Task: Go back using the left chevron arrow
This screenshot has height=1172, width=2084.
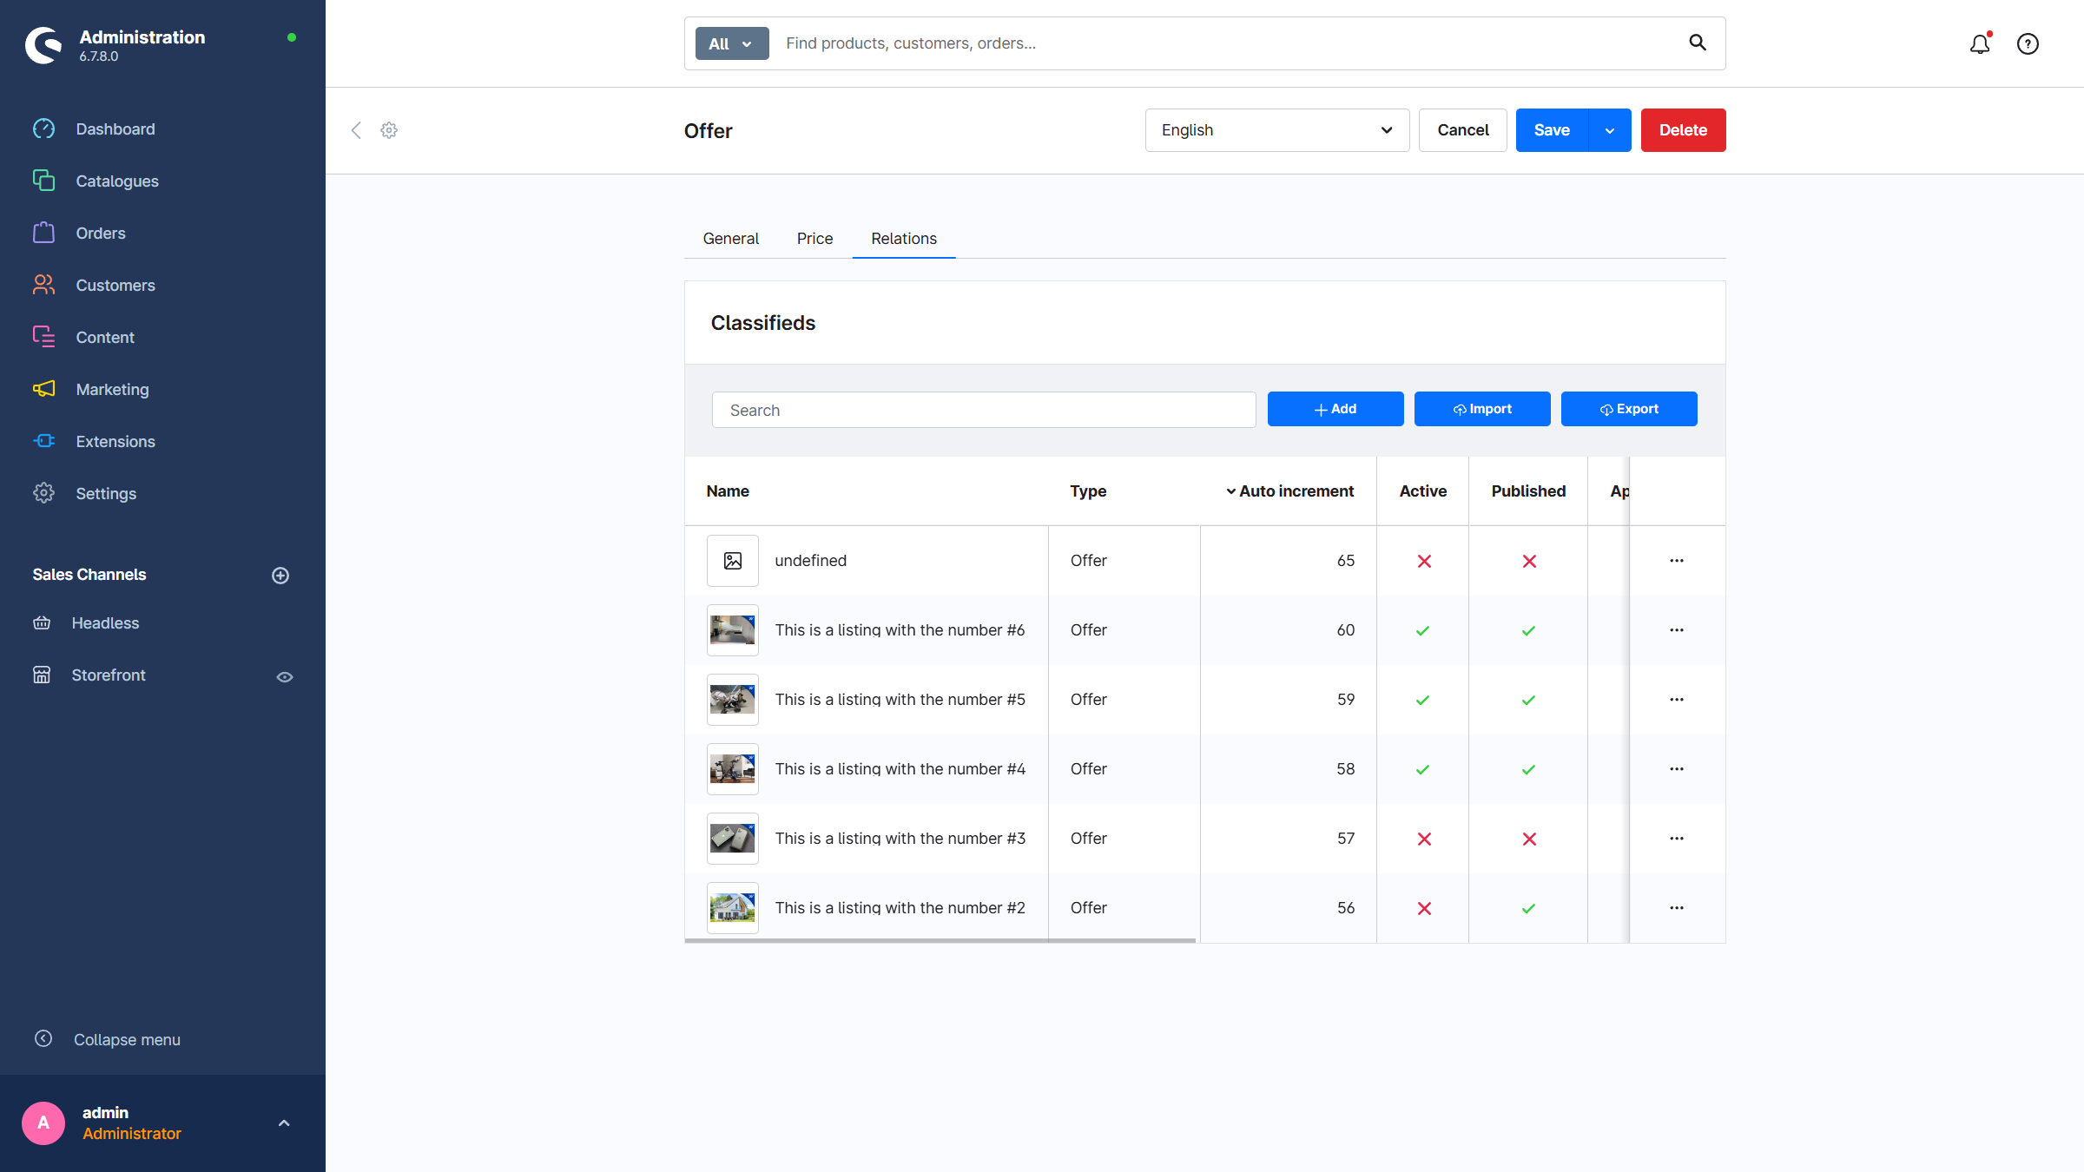Action: click(x=356, y=130)
